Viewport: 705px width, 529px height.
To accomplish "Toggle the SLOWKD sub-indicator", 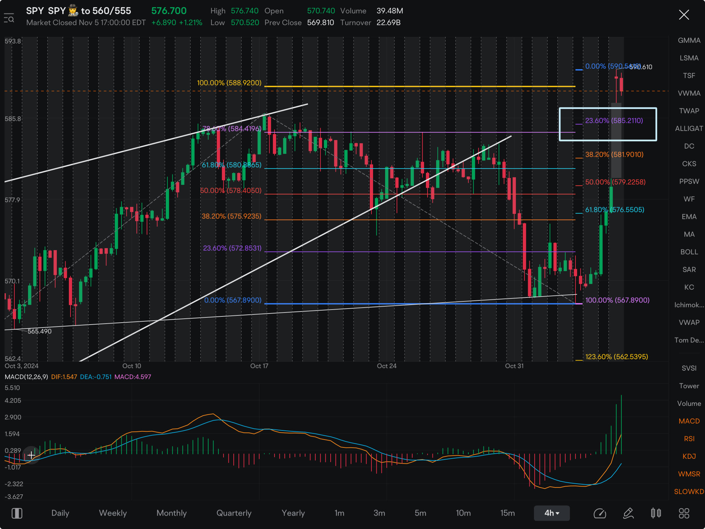I will pyautogui.click(x=689, y=492).
